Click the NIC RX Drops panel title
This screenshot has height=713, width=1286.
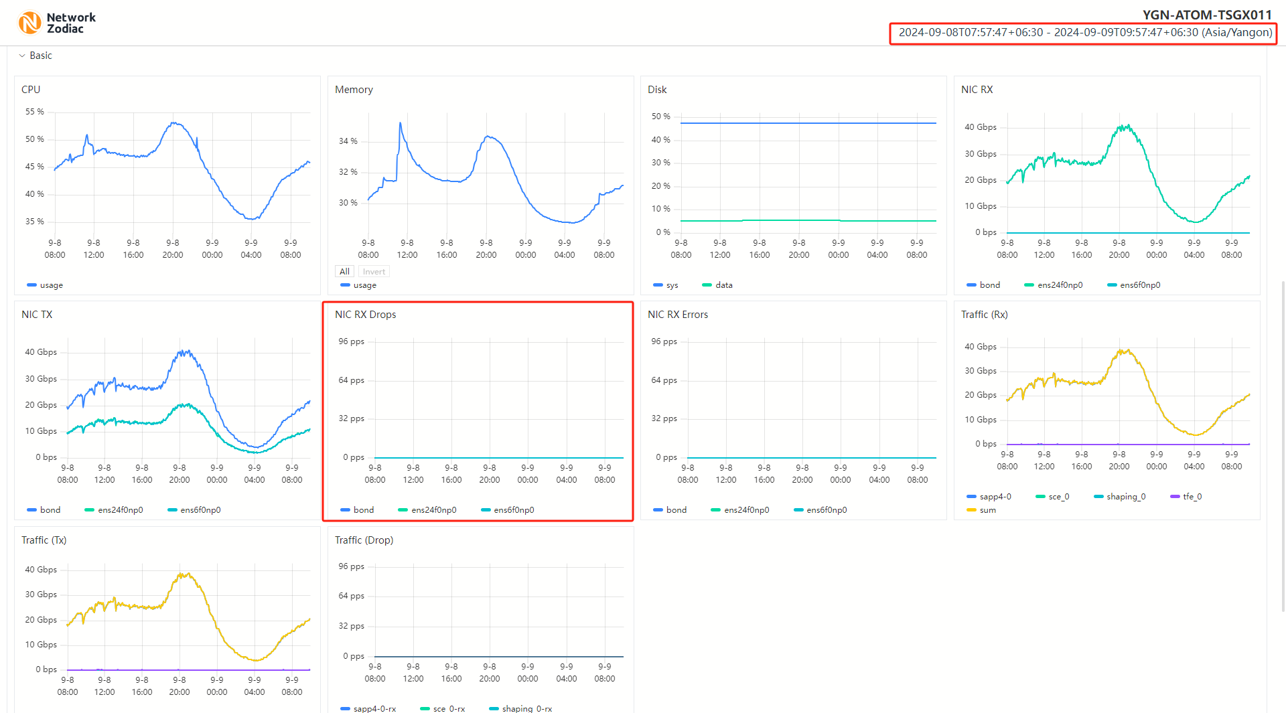pos(365,315)
